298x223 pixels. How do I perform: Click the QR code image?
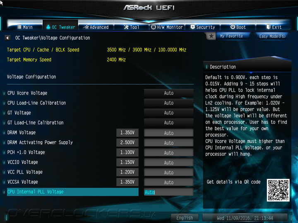[278, 190]
